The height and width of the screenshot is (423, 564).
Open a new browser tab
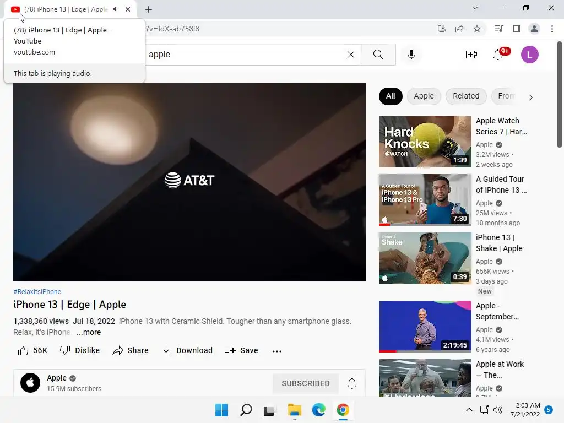149,9
